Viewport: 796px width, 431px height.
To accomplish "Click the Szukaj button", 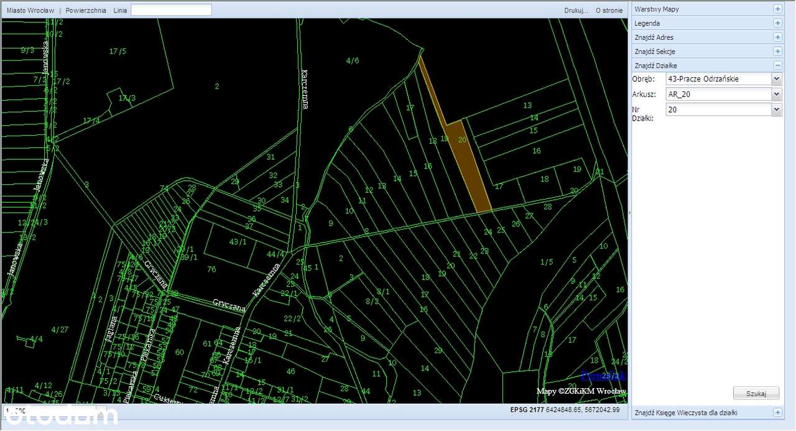I will pos(756,394).
